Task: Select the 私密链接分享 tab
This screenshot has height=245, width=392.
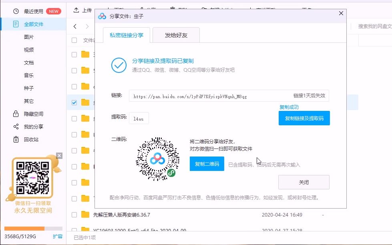Action: [127, 35]
